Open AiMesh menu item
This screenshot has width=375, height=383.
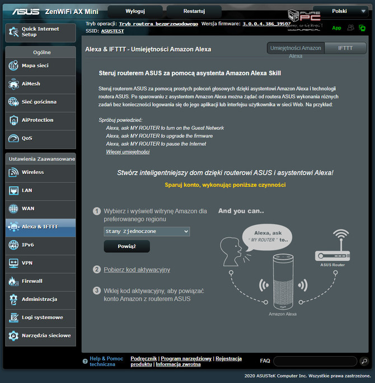click(40, 84)
